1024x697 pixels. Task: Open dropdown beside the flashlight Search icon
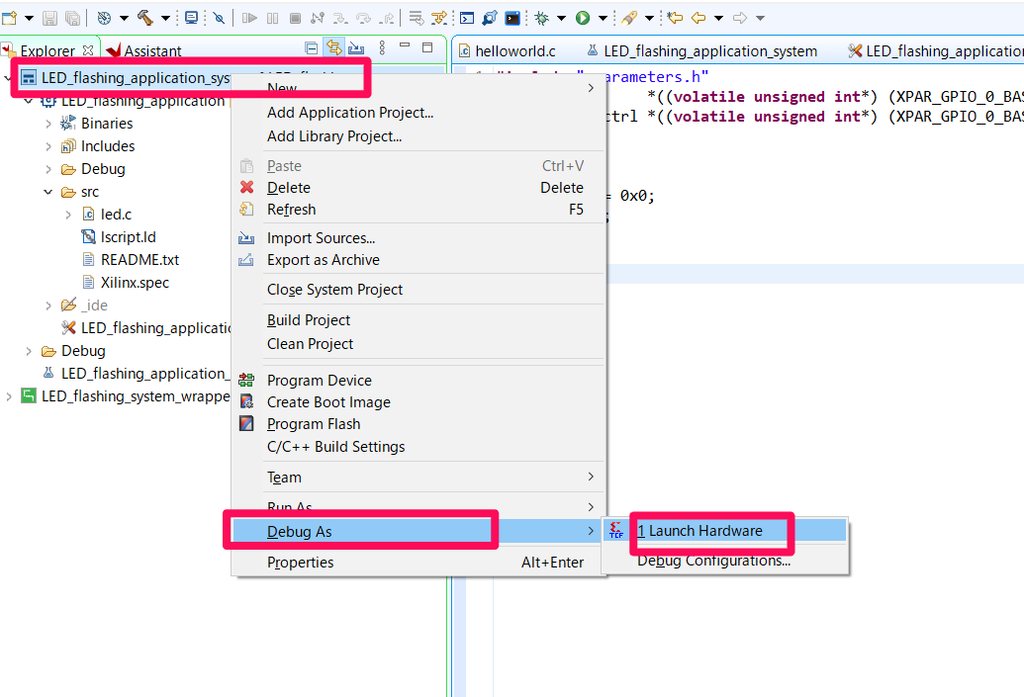click(x=649, y=18)
